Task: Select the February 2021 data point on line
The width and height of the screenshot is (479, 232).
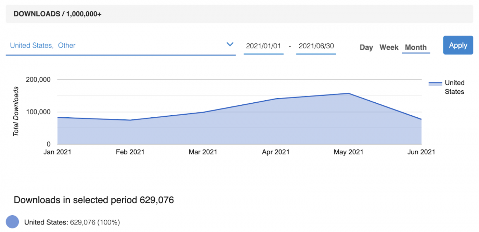Action: [x=130, y=120]
